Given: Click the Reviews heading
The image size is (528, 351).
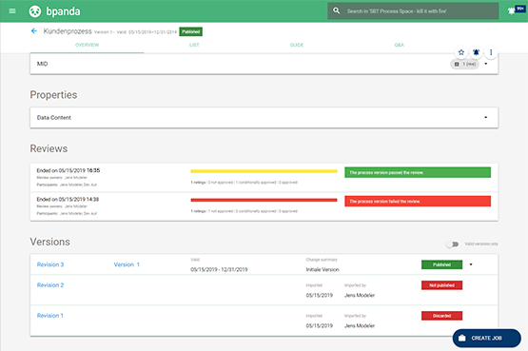Looking at the screenshot, I should tap(49, 148).
